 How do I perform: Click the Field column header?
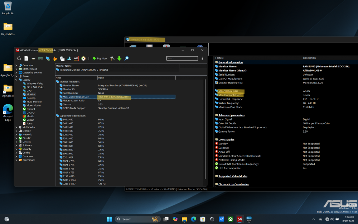point(76,78)
